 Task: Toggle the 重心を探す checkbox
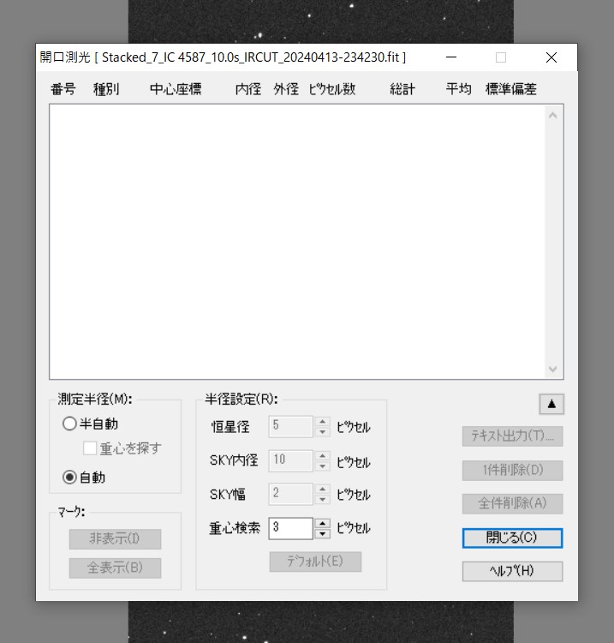coord(90,448)
